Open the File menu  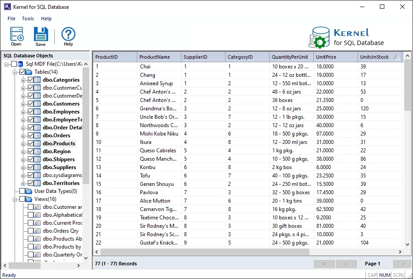tap(11, 19)
